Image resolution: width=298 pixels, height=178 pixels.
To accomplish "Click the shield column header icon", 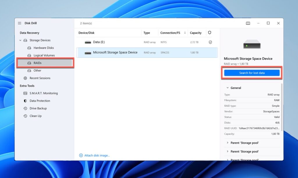I will tap(210, 33).
